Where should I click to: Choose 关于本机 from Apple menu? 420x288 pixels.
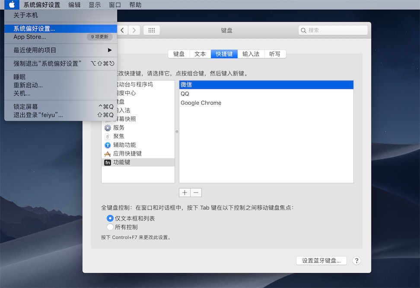(61, 15)
